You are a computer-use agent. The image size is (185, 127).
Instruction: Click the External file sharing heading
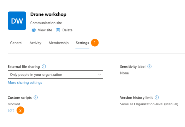coord(24,67)
